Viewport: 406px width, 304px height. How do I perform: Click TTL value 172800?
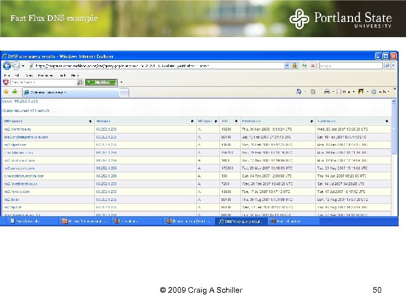(227, 168)
